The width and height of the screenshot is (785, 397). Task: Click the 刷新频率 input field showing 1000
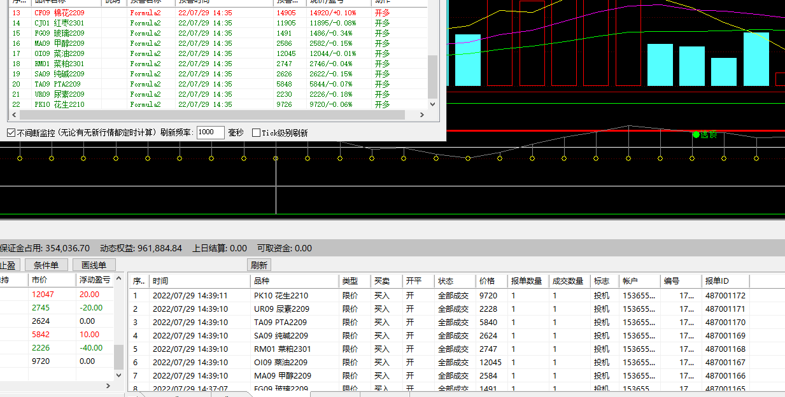coord(210,132)
